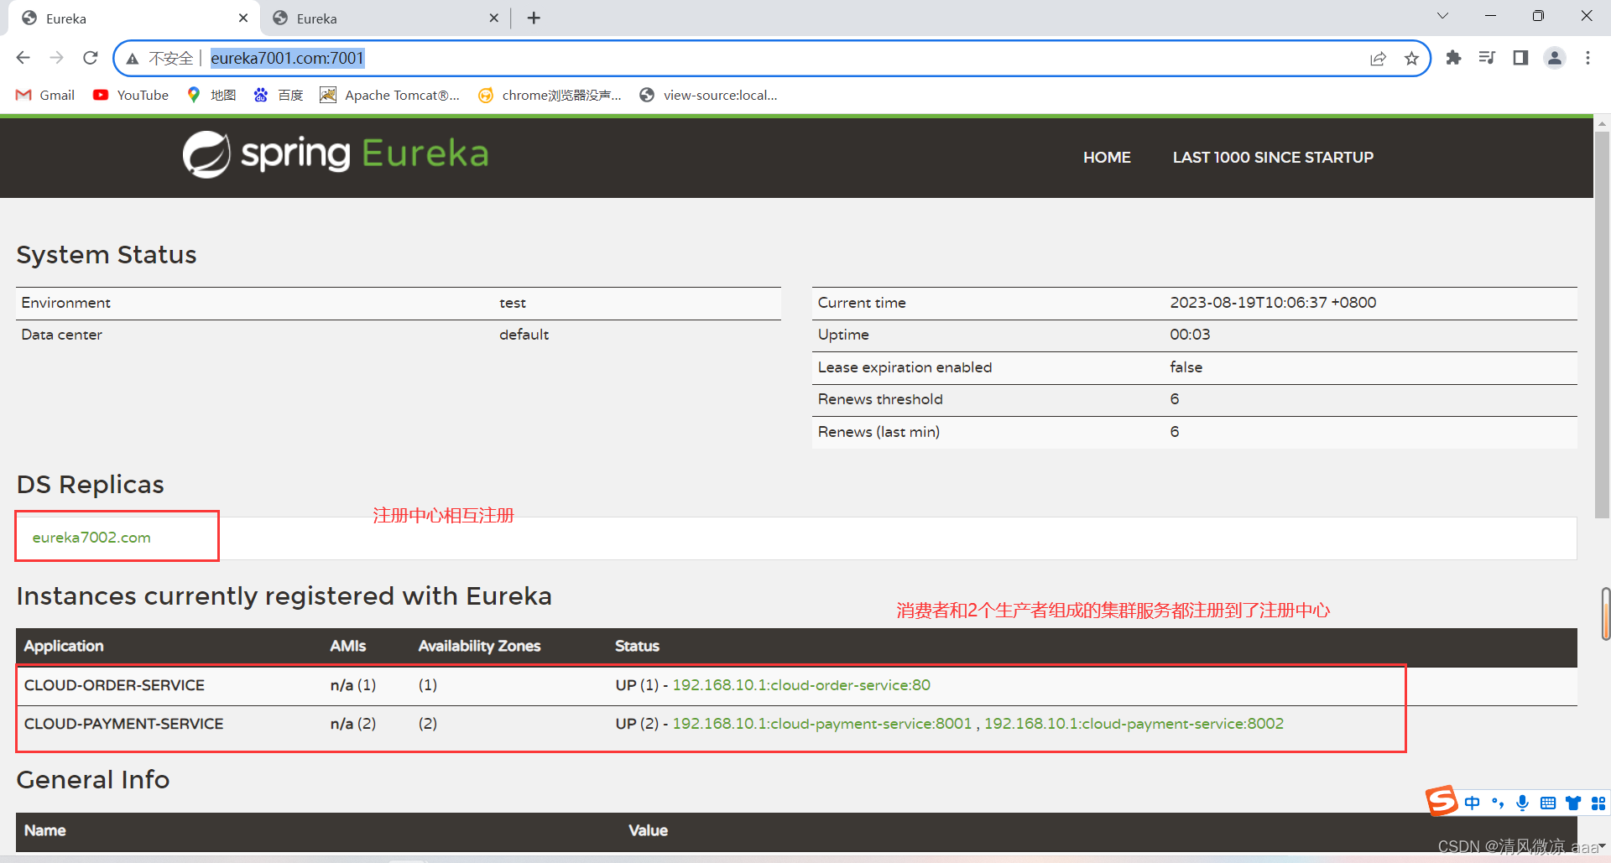Open a new browser tab
Image resolution: width=1611 pixels, height=863 pixels.
pyautogui.click(x=534, y=18)
